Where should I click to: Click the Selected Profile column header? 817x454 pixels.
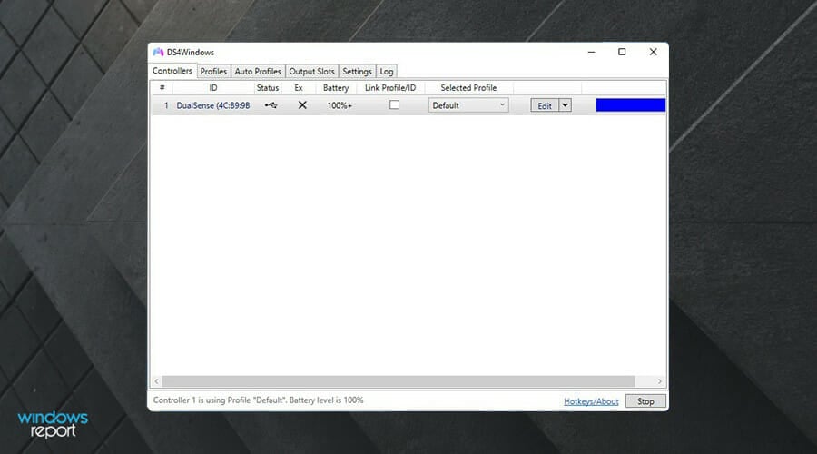click(x=468, y=87)
